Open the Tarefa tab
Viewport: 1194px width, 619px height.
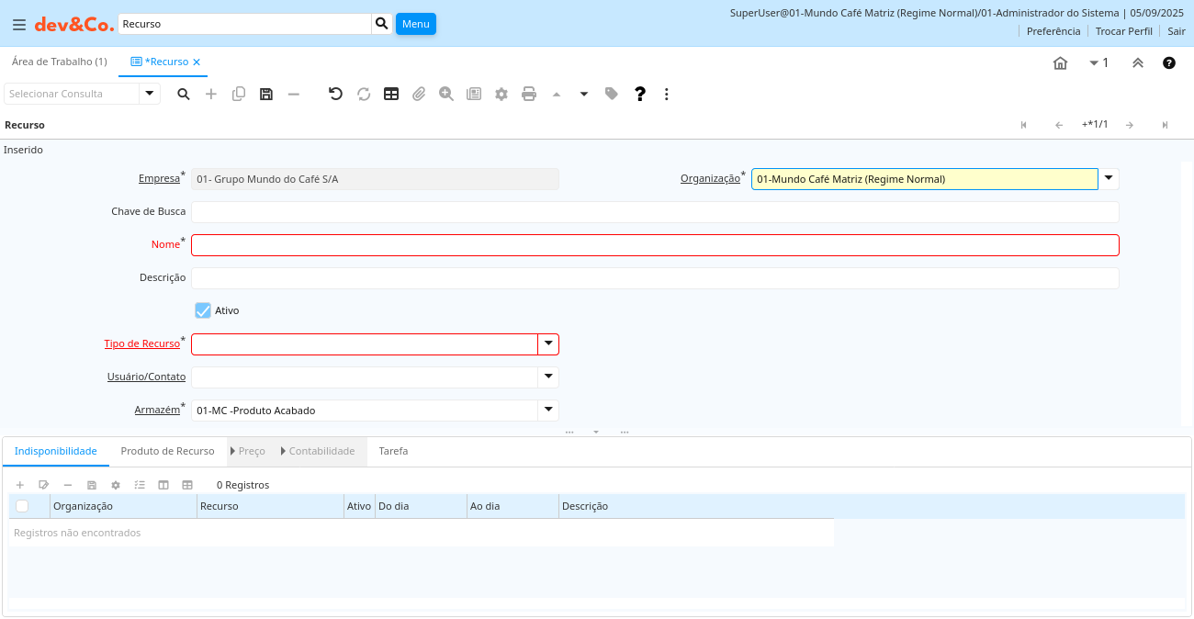point(393,451)
